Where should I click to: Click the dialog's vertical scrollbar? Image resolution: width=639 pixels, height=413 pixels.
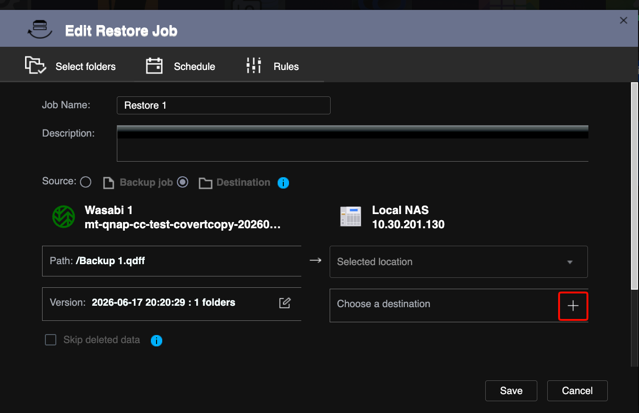click(635, 185)
